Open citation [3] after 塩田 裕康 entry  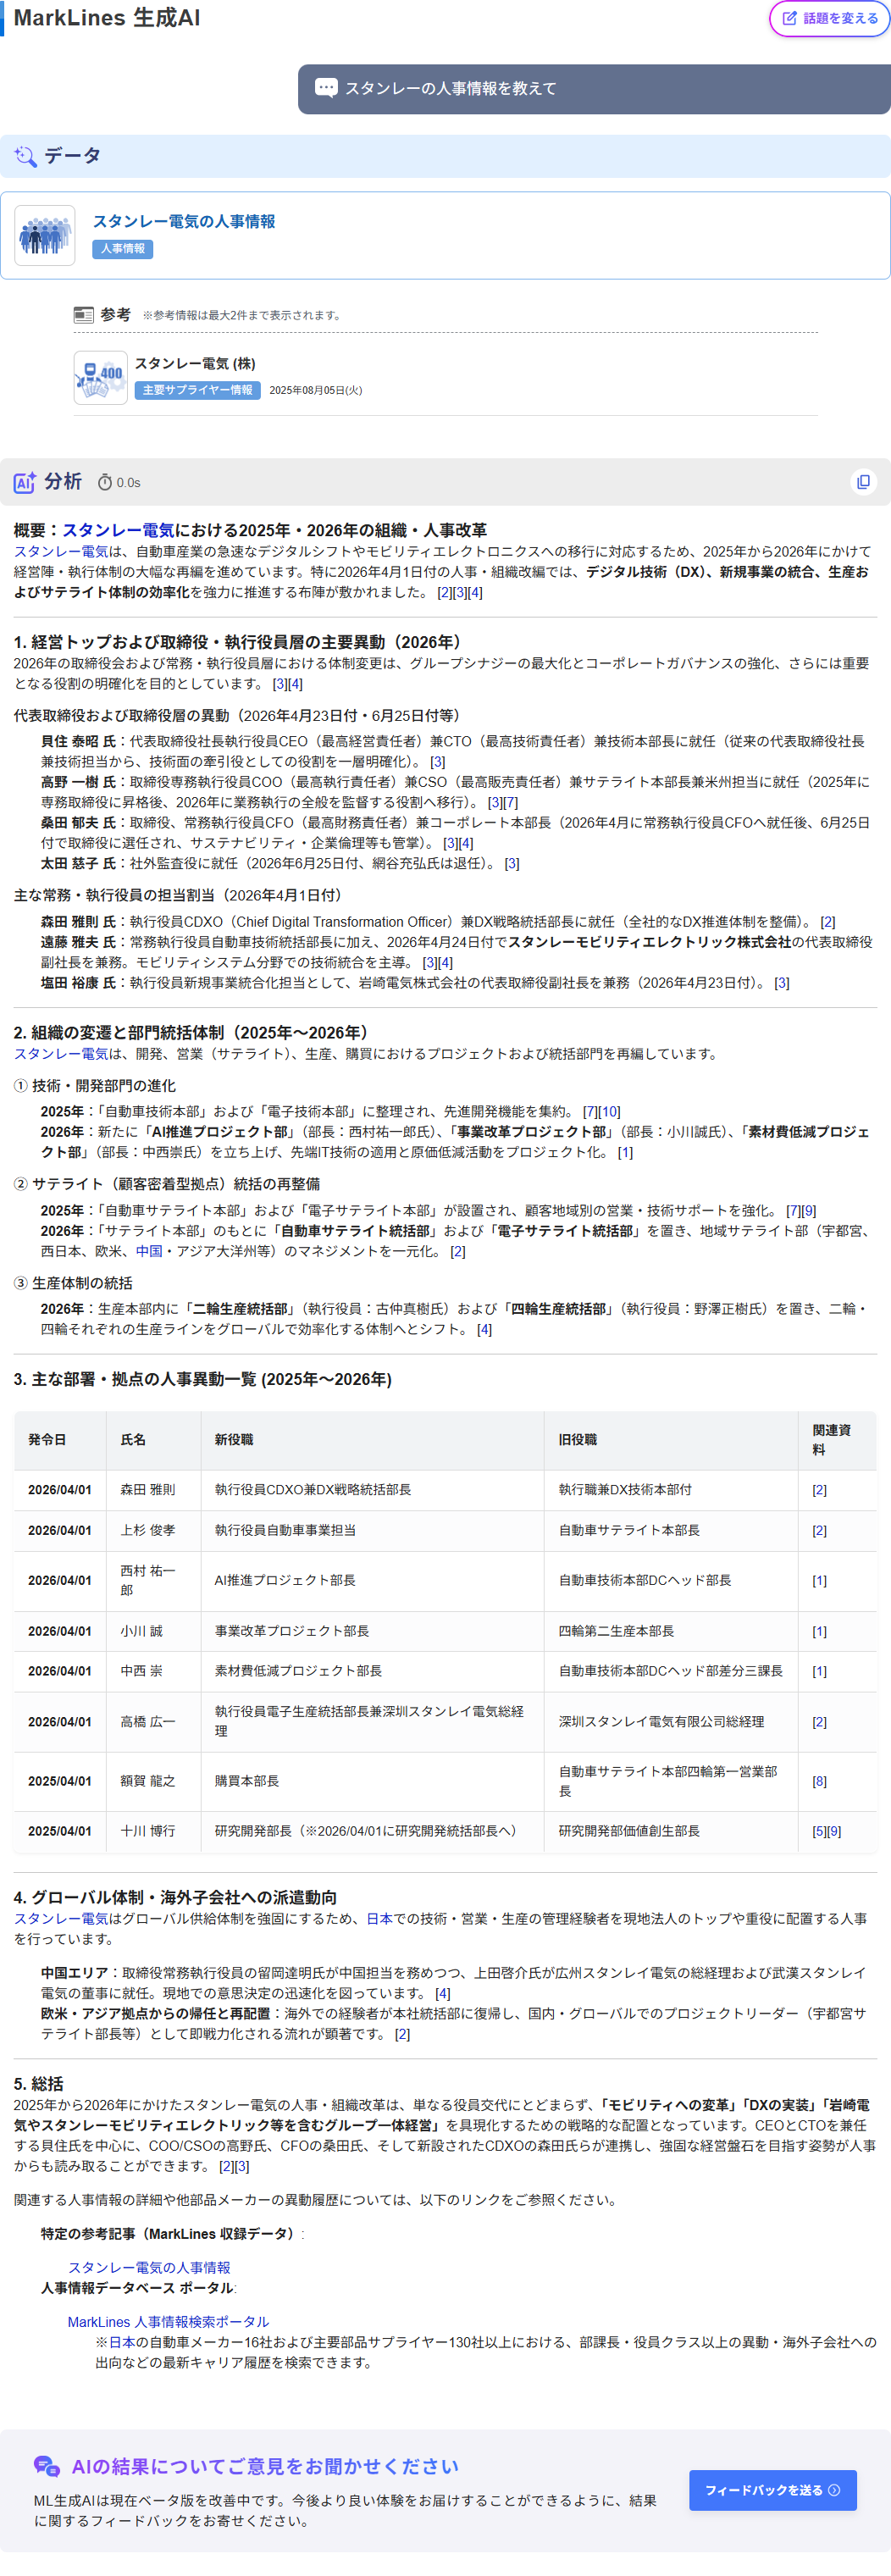pyautogui.click(x=782, y=983)
